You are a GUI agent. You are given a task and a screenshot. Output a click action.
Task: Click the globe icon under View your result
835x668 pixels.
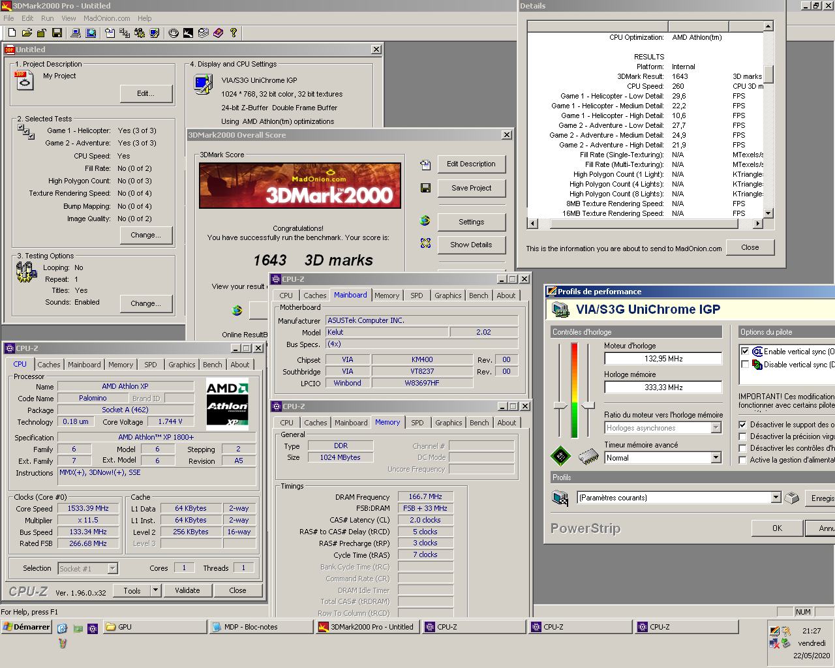click(x=237, y=311)
